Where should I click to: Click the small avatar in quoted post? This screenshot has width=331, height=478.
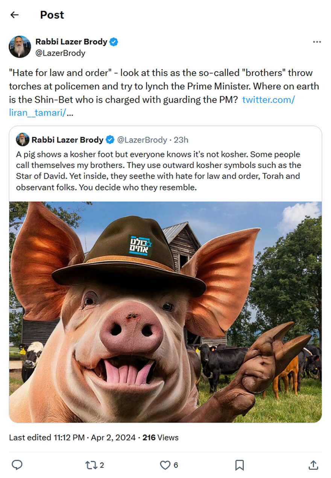pyautogui.click(x=23, y=140)
